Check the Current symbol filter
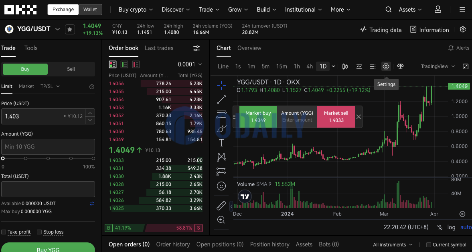Image resolution: width=472 pixels, height=252 pixels. [429, 245]
